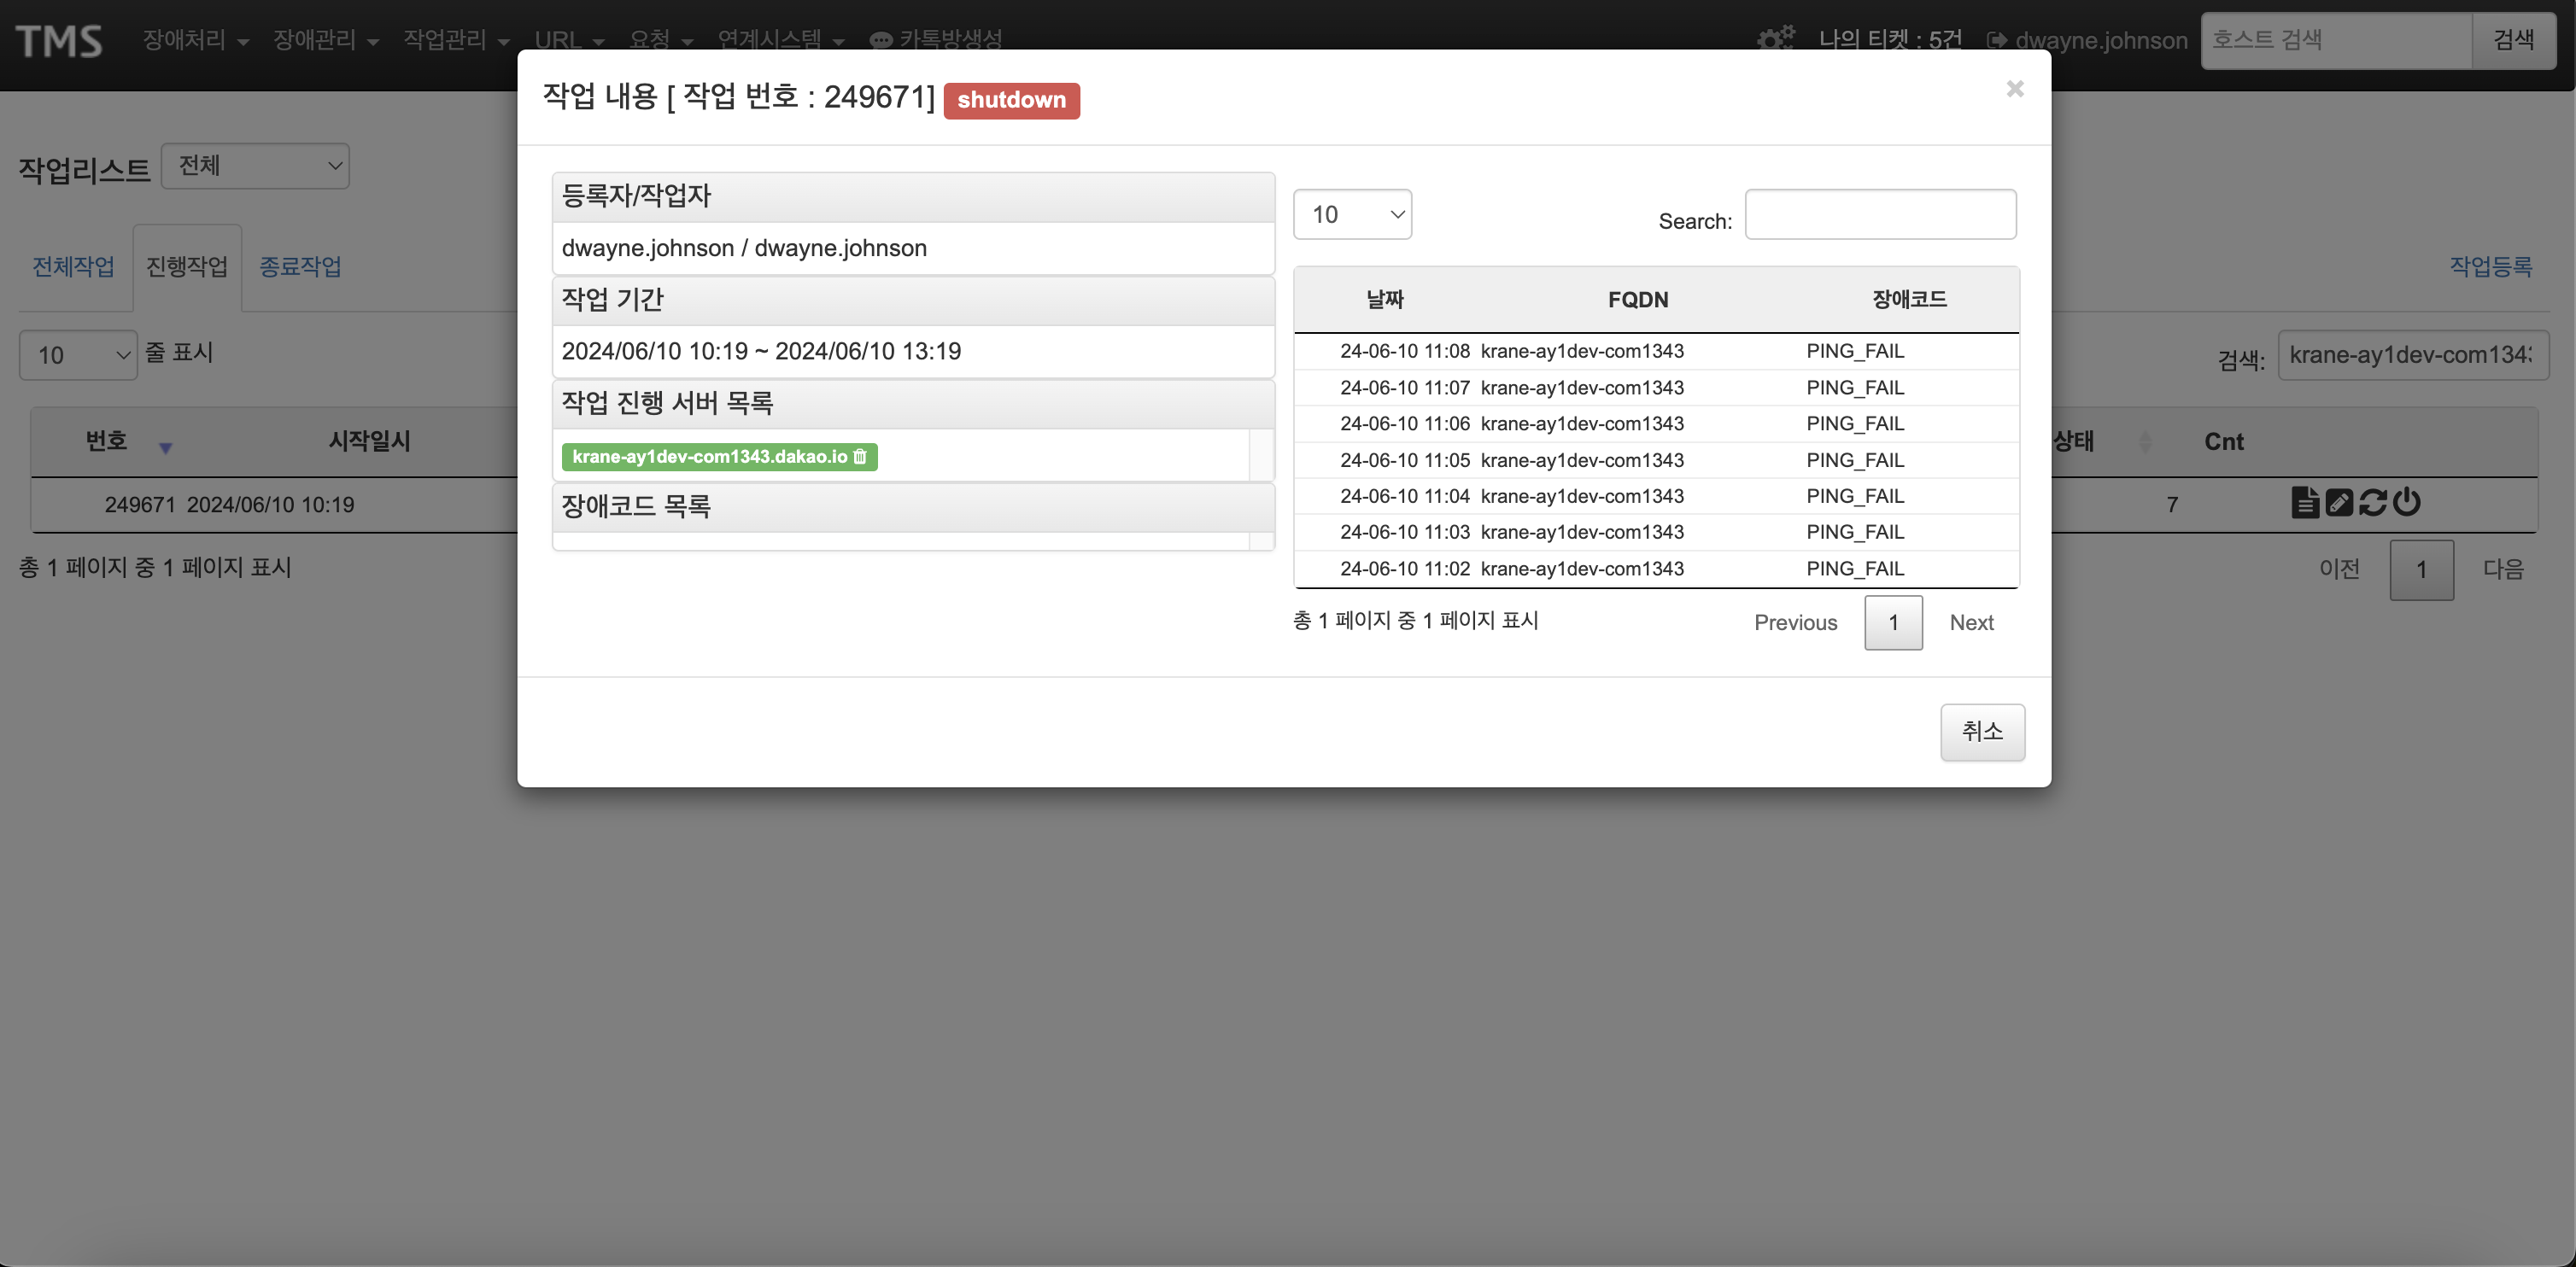Sort the modal table by 장애코드 column
Image resolution: width=2576 pixels, height=1267 pixels.
1909,299
